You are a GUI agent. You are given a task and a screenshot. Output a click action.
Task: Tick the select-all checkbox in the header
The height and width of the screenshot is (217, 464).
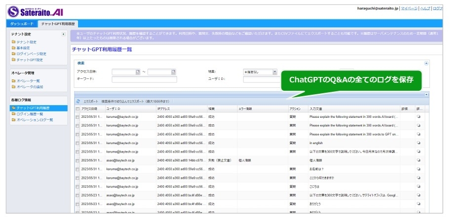(77, 108)
